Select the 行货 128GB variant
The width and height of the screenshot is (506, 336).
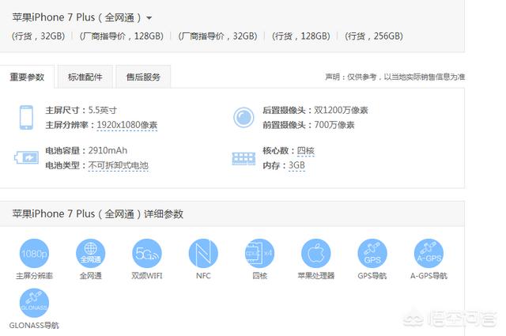point(301,36)
